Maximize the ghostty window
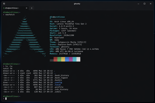 coord(144,4)
